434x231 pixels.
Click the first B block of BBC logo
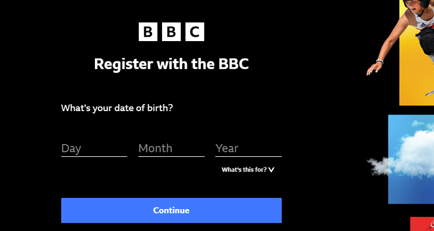[x=148, y=32]
